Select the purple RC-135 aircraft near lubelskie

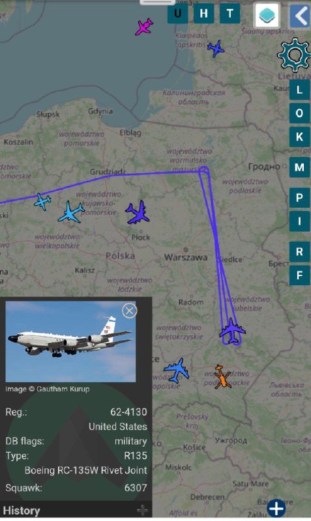232,331
